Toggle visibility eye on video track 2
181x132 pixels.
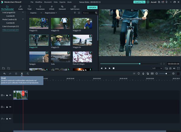click(10, 95)
